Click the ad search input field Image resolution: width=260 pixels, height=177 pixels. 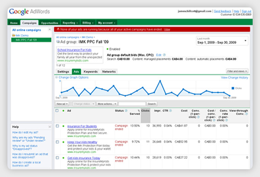coord(132,104)
